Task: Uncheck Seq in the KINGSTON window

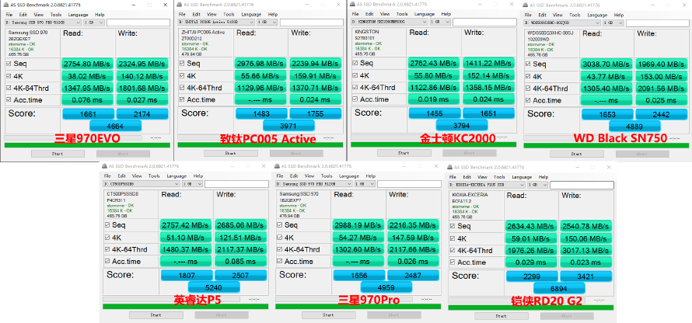Action: point(355,63)
